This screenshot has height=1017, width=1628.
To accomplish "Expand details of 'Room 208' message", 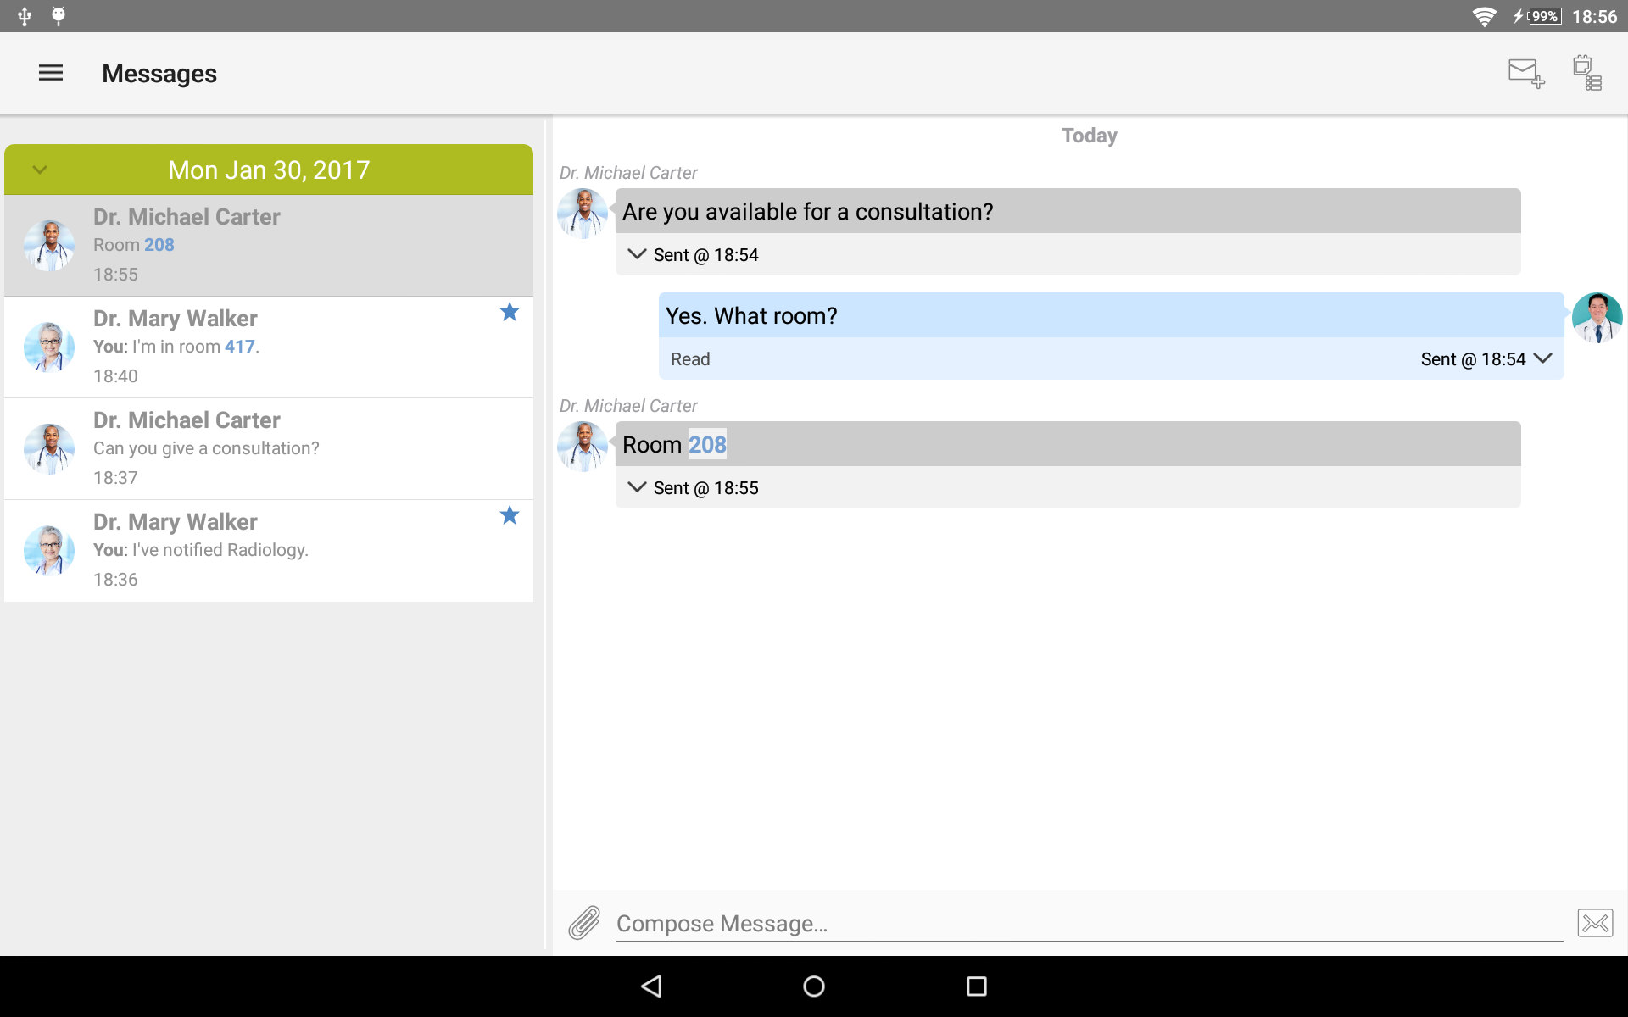I will pyautogui.click(x=637, y=486).
